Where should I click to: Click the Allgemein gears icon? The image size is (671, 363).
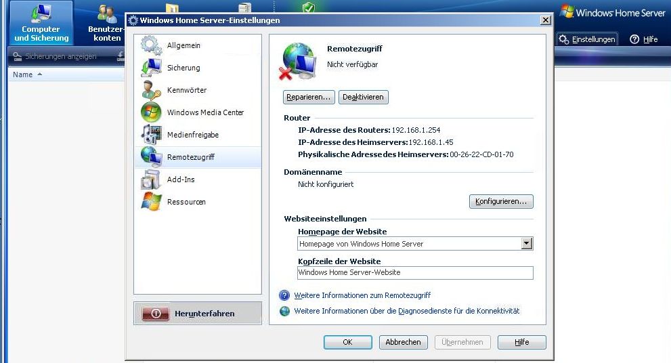click(x=152, y=45)
